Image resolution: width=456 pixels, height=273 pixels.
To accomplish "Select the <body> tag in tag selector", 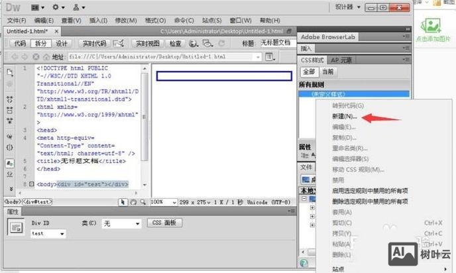I will (x=13, y=202).
